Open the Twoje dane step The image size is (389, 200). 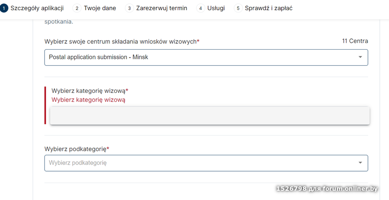[x=100, y=8]
